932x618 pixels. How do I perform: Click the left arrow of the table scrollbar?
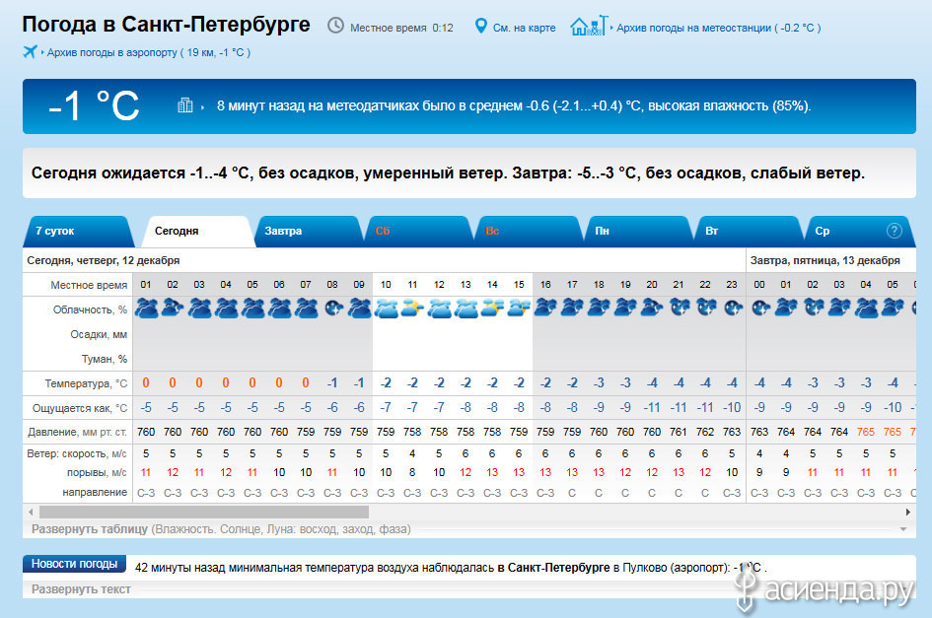click(31, 512)
